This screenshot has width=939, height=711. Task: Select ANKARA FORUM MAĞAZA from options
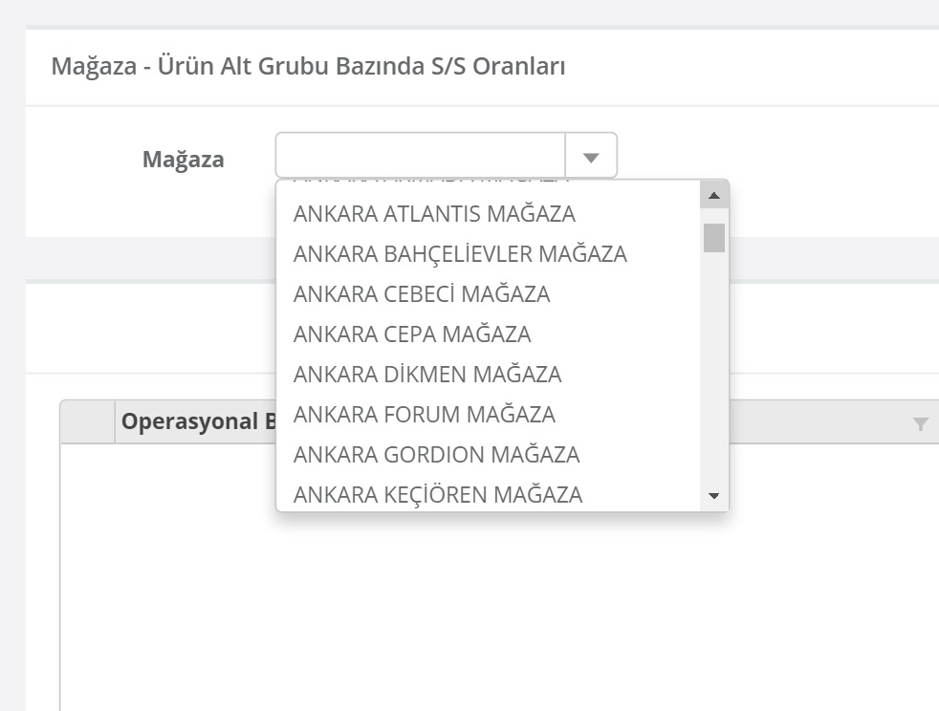(425, 415)
